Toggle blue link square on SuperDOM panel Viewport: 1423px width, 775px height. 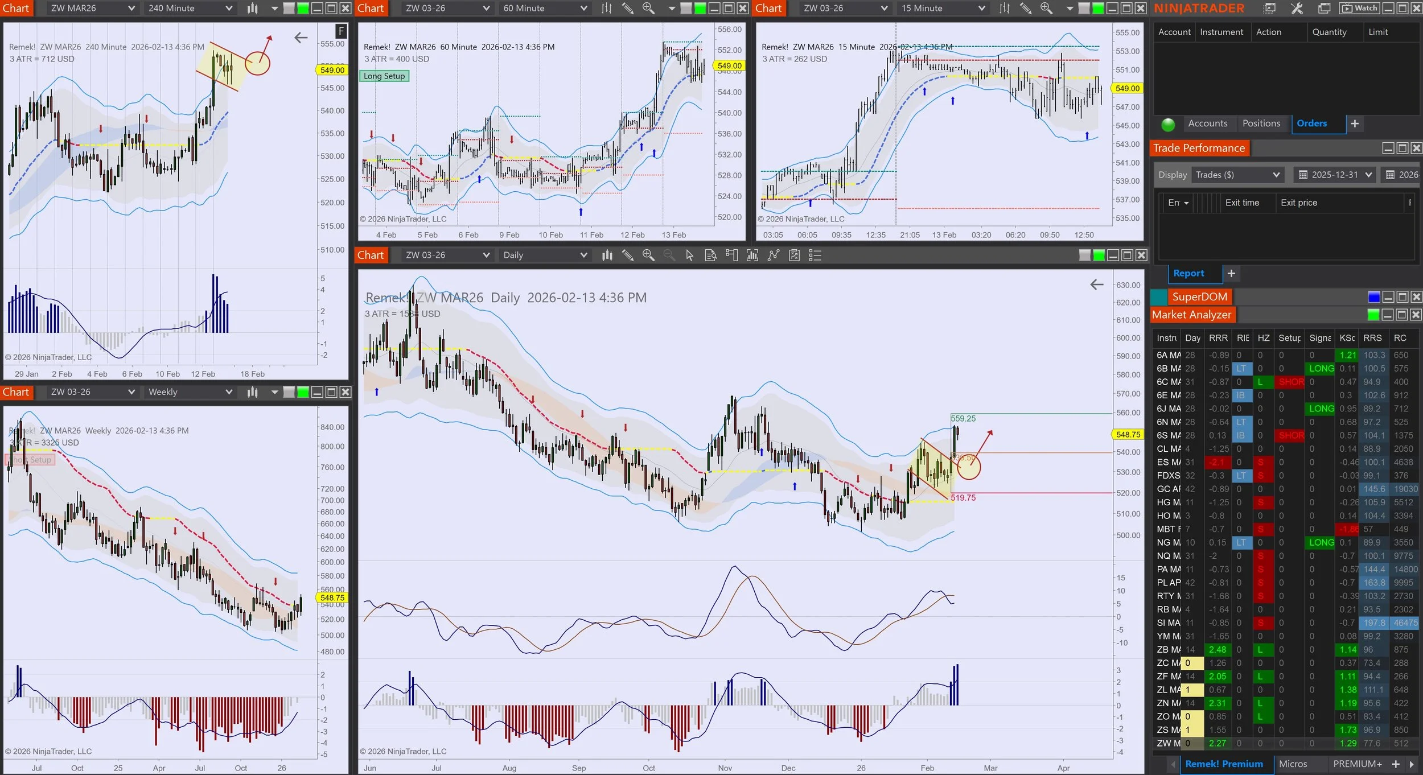[x=1373, y=297]
